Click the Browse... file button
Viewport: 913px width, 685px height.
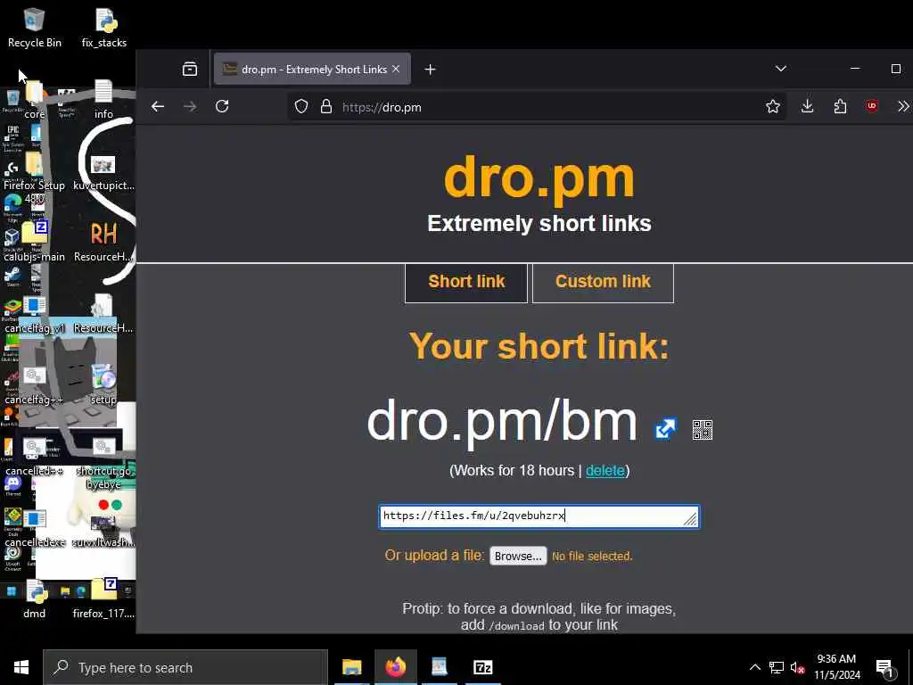coord(518,557)
